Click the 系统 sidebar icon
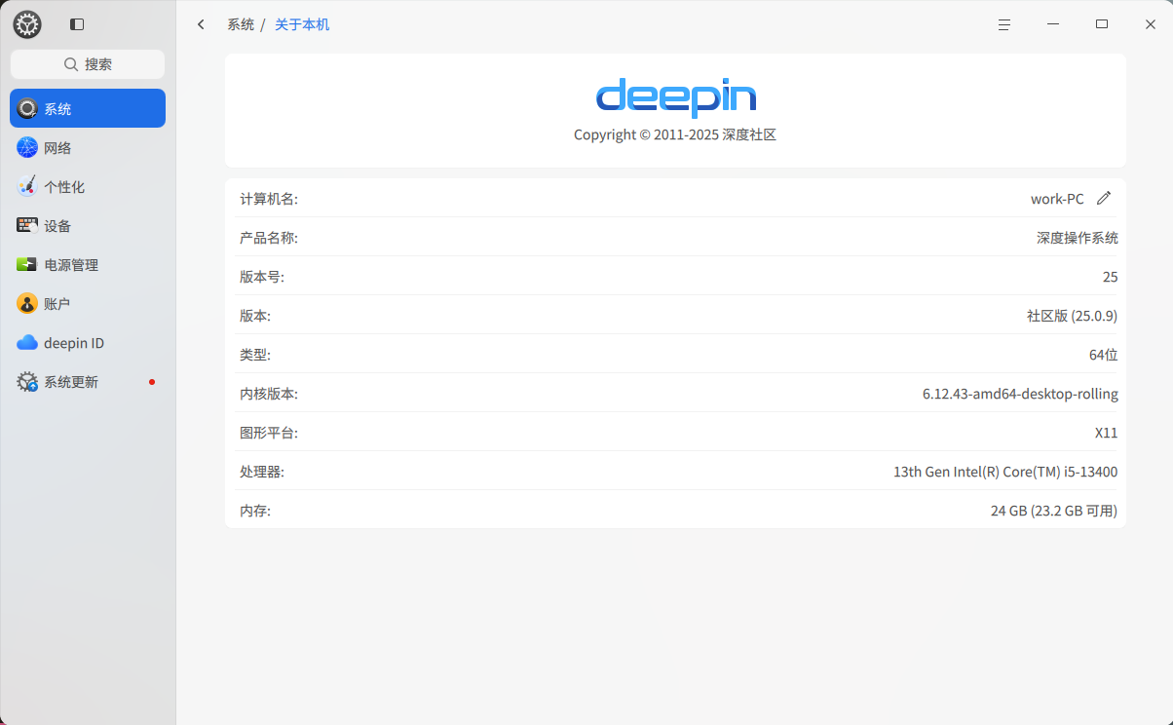 [x=27, y=109]
